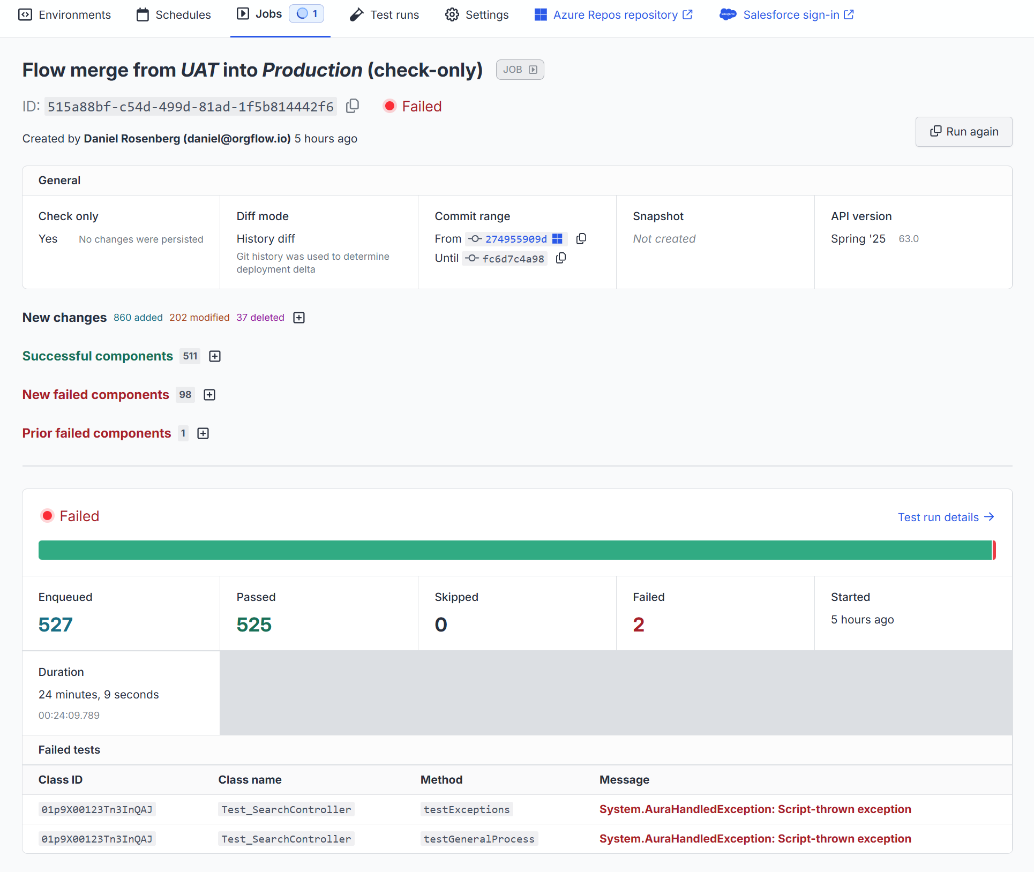The image size is (1034, 872).
Task: Click the '202 modified' count
Action: tap(199, 318)
